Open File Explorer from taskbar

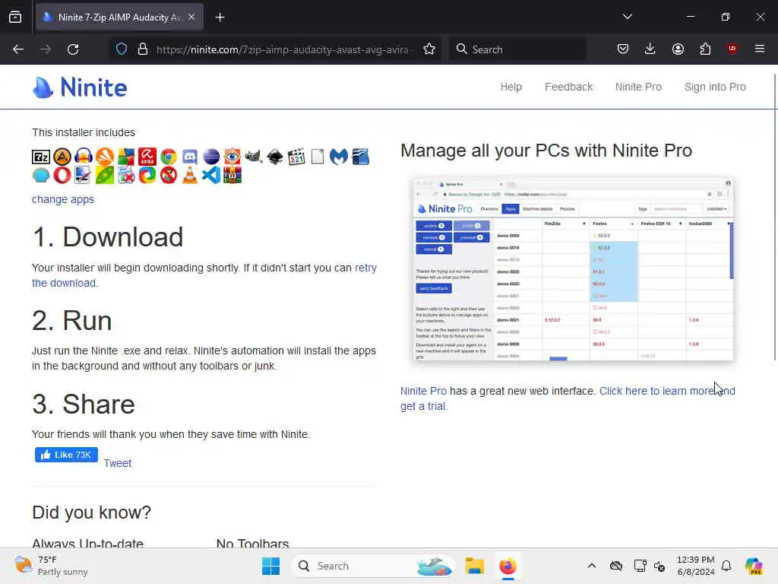474,566
